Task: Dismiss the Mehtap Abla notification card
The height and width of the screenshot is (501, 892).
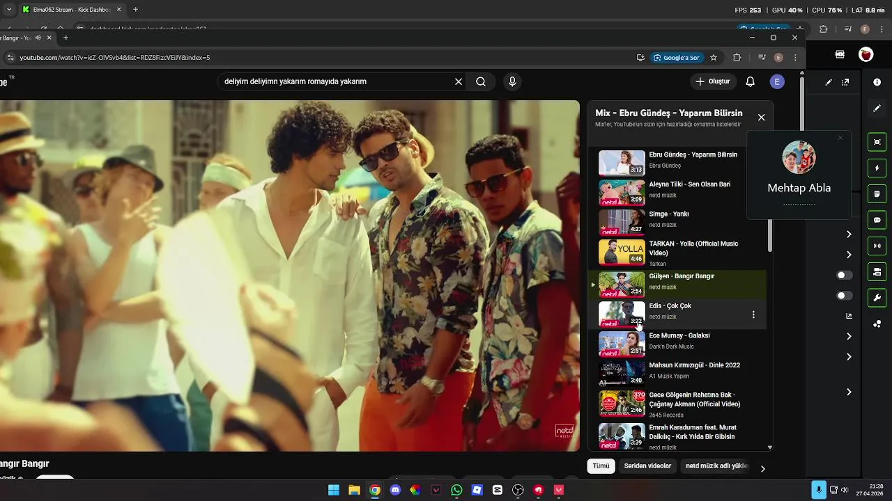Action: click(x=840, y=138)
